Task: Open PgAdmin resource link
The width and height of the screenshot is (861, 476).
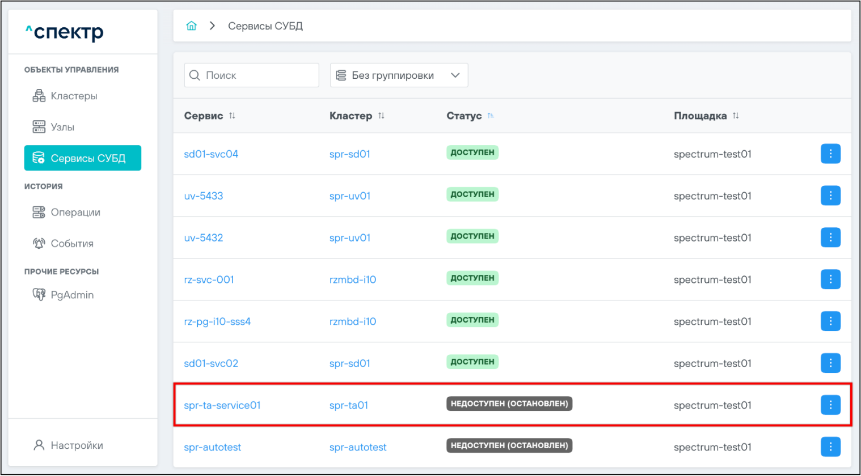Action: [x=71, y=295]
